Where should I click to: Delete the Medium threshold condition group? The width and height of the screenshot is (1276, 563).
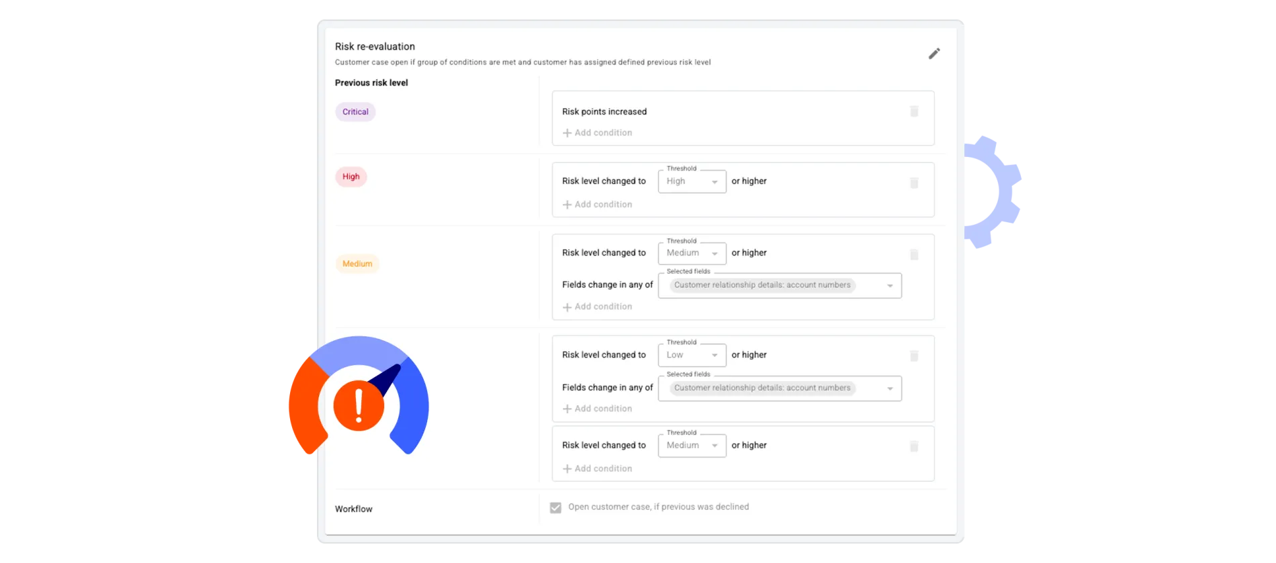click(914, 254)
